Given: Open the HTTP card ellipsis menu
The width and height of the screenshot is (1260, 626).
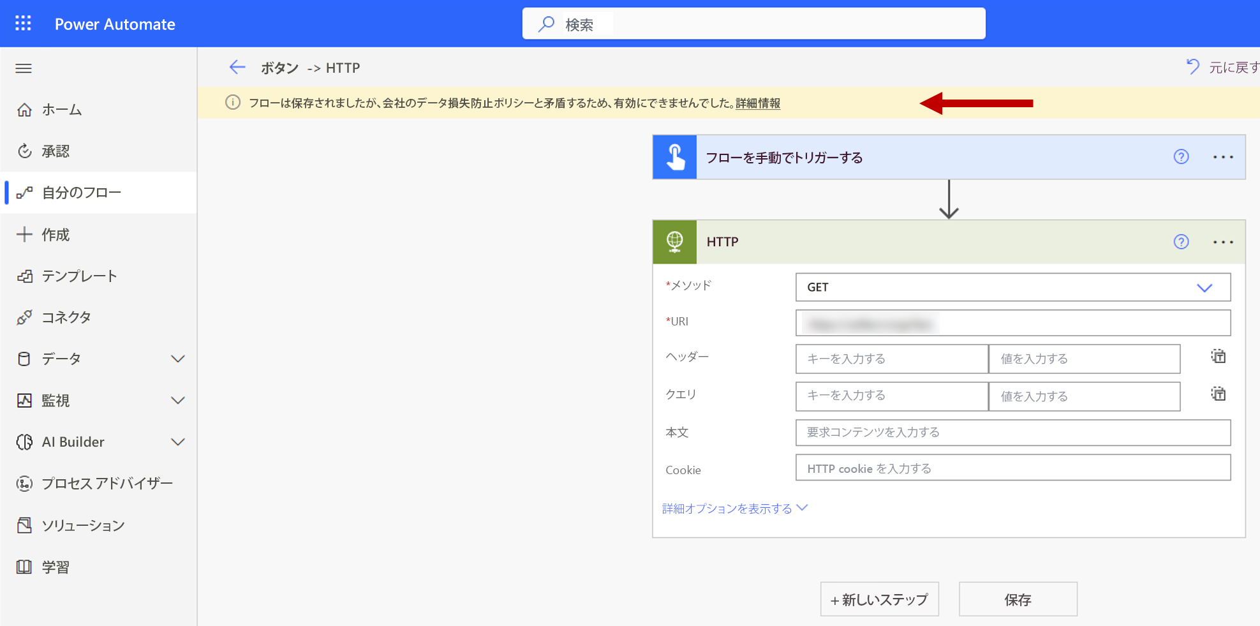Looking at the screenshot, I should [1223, 242].
